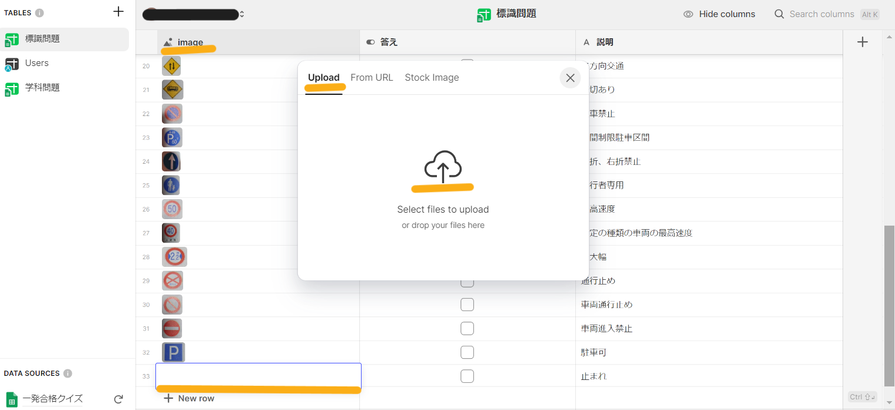Open row 20 two-way traffic sign thumbnail

171,66
